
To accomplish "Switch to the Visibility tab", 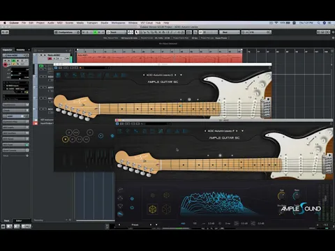I will [20, 50].
